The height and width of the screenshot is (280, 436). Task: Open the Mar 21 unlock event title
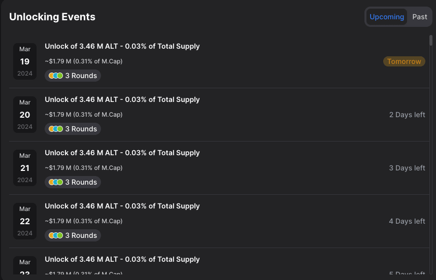point(122,153)
